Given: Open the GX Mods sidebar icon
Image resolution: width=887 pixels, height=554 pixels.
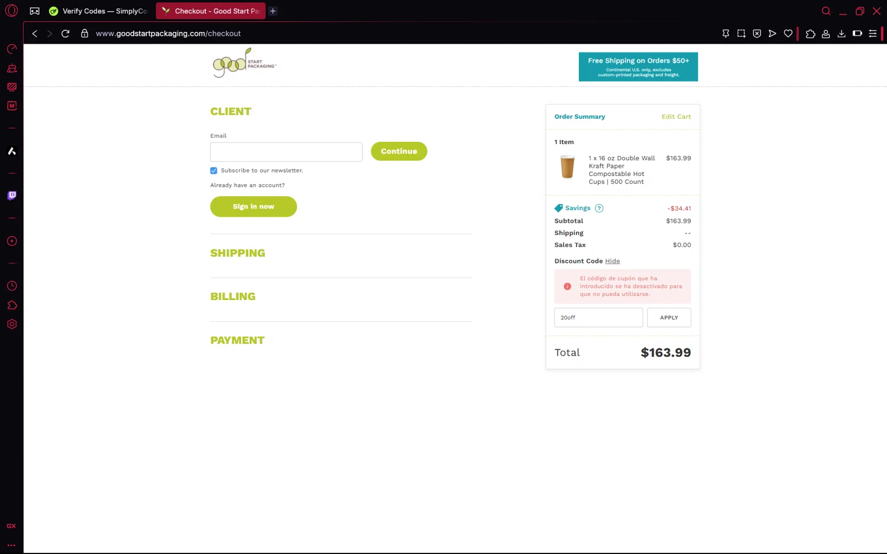Looking at the screenshot, I should click(x=11, y=87).
